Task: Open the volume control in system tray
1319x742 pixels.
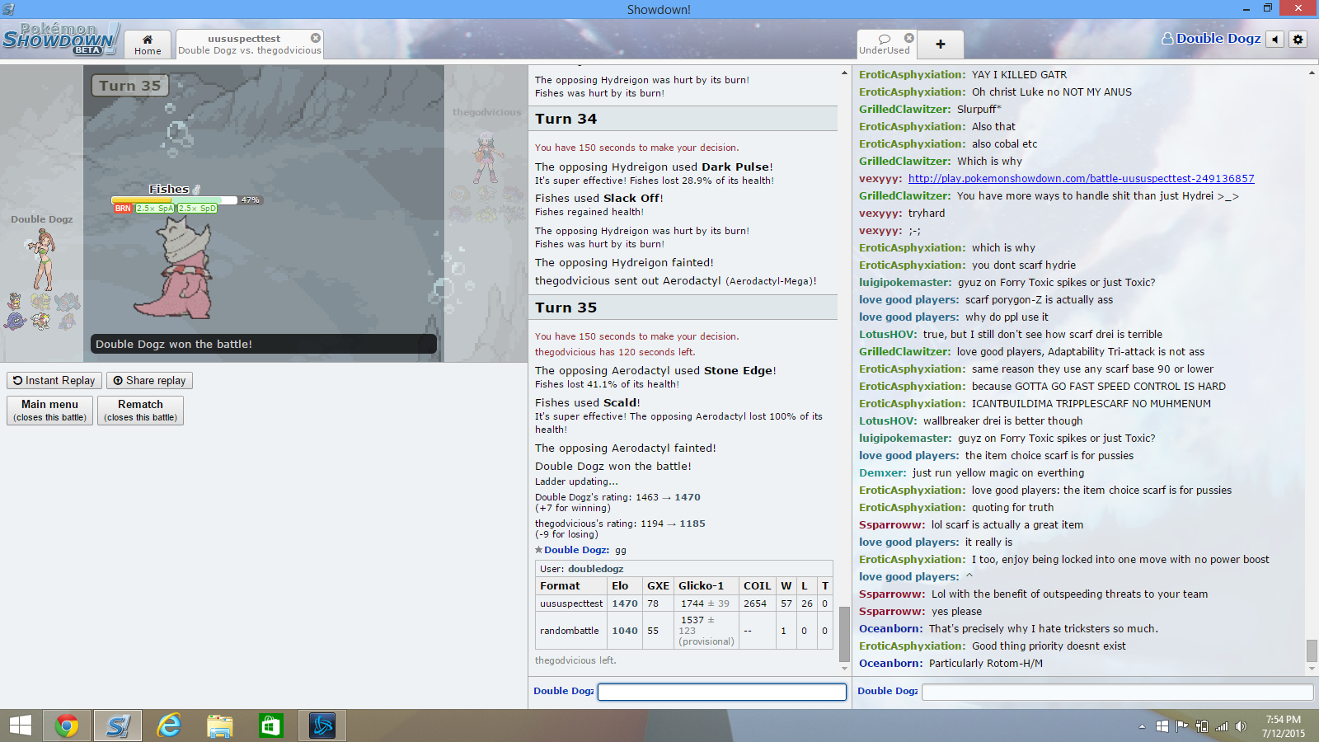Action: pos(1242,726)
